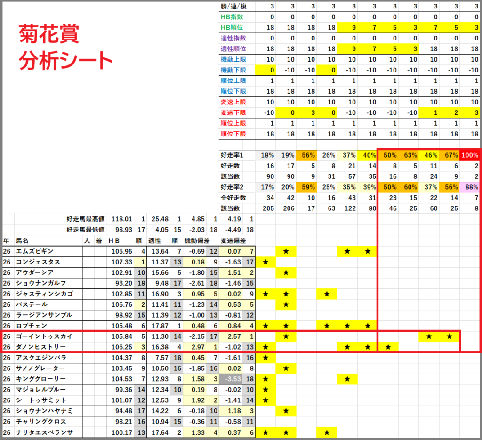Image resolution: width=482 pixels, height=440 pixels.
Task: Click the 好走馬最低値 label
Action: pos(86,230)
